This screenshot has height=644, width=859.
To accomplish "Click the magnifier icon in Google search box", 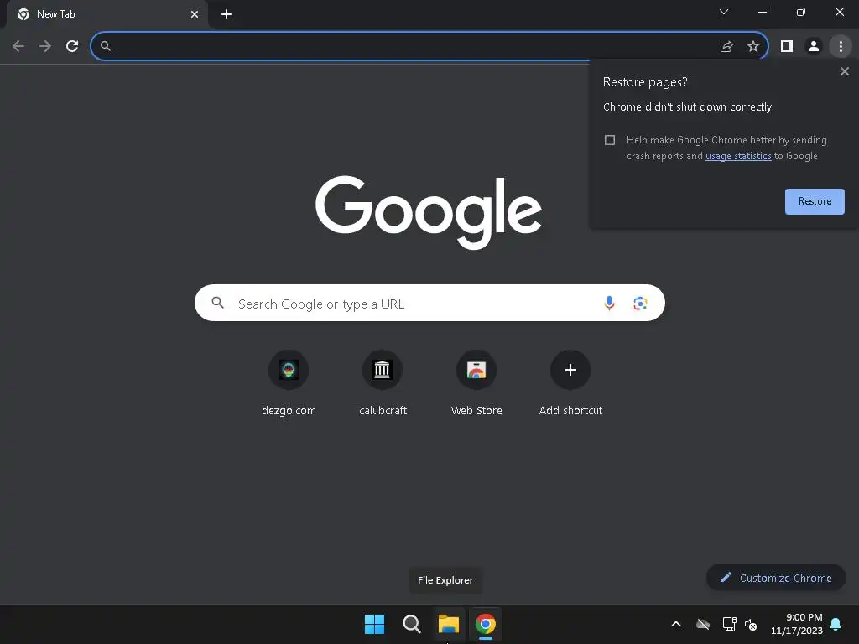I will (x=217, y=303).
